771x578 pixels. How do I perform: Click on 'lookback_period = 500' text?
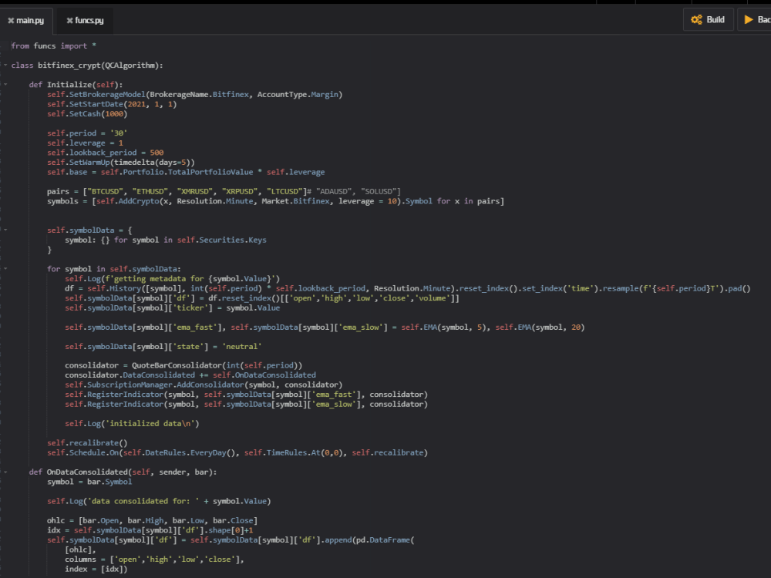pyautogui.click(x=116, y=153)
